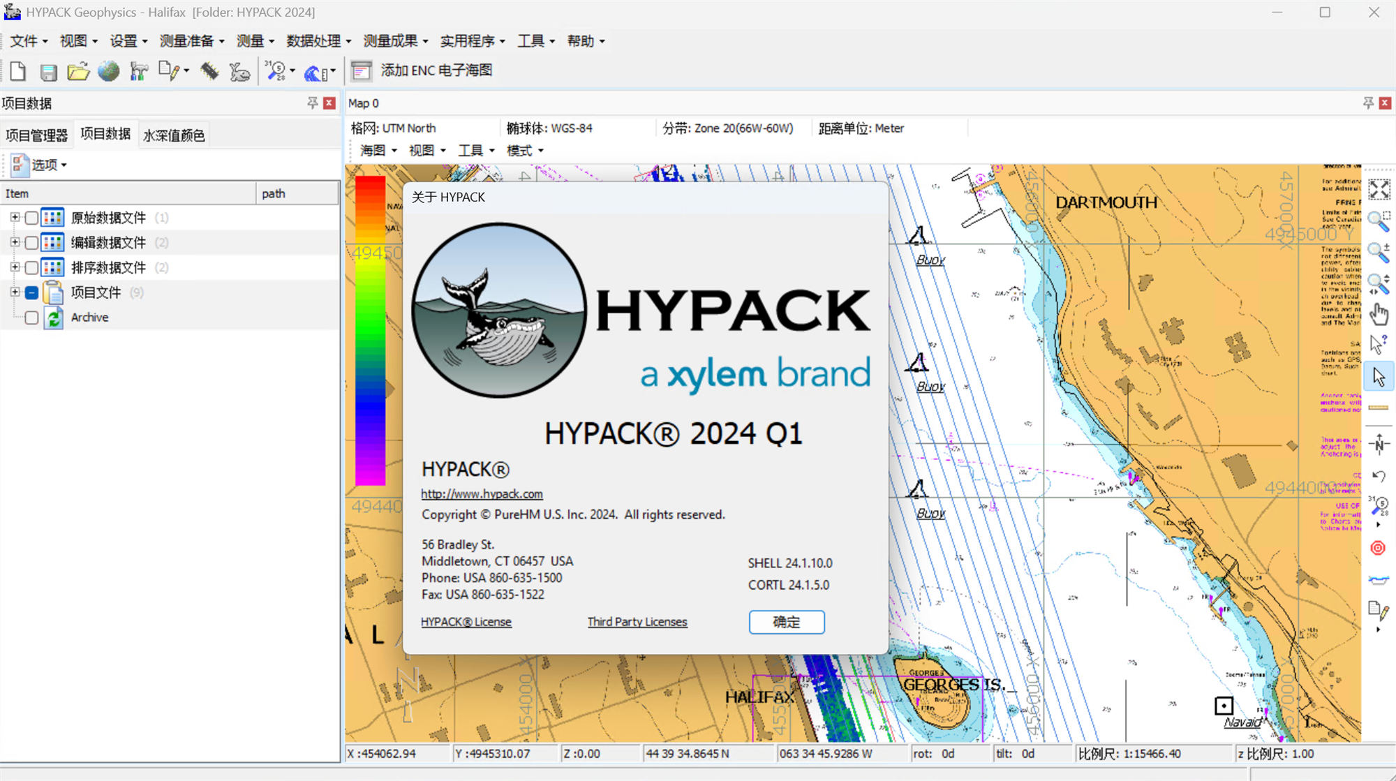
Task: Expand the 排序数据文件 tree node
Action: [15, 267]
